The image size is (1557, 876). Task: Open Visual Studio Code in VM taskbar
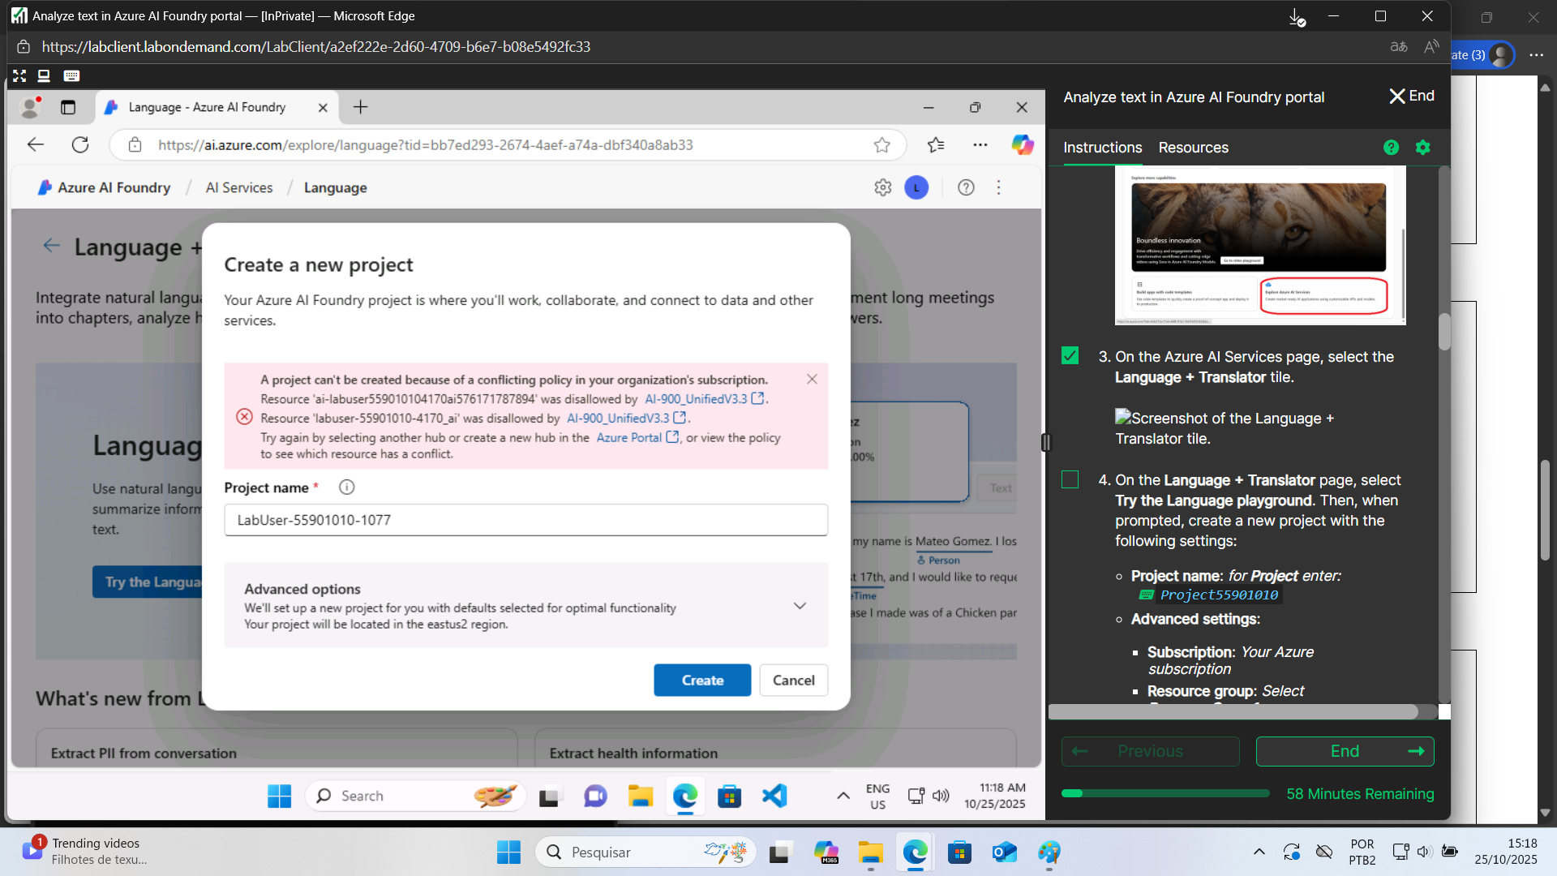pos(774,797)
